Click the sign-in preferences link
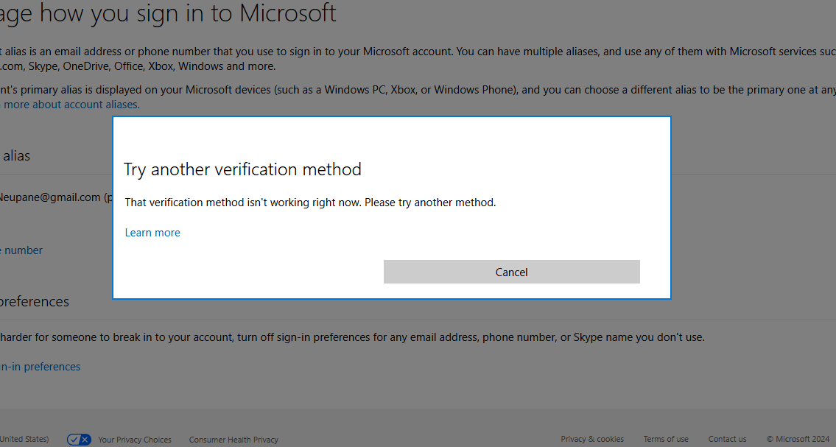836x447 pixels. click(40, 367)
